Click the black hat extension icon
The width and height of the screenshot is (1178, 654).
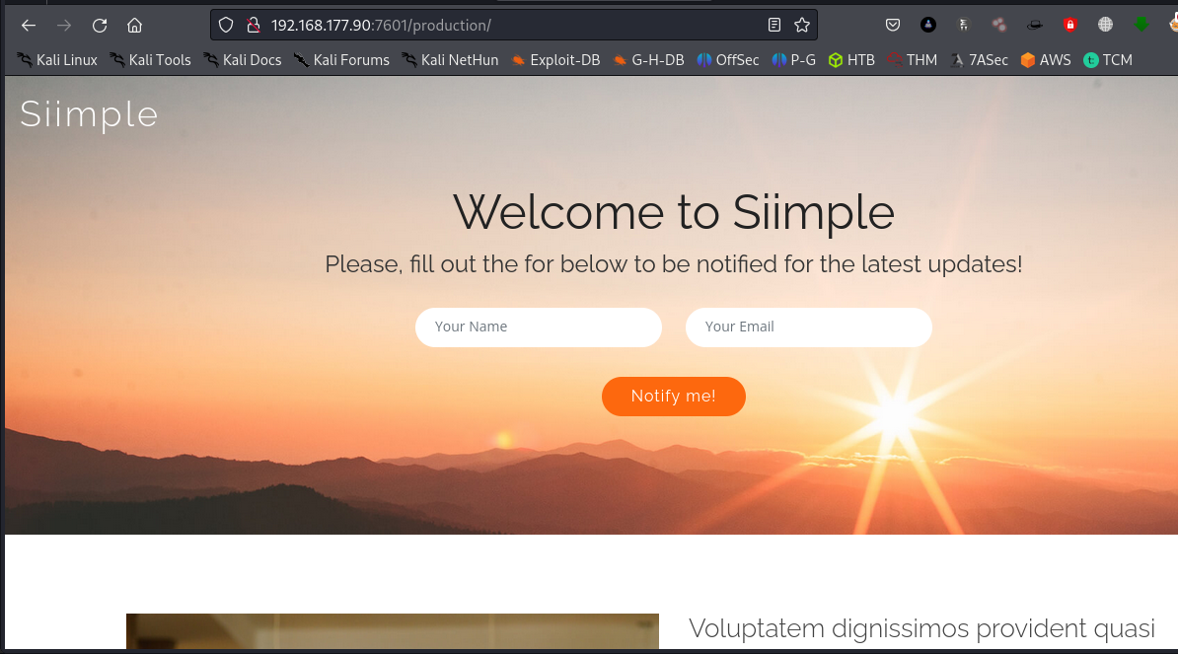[1034, 25]
